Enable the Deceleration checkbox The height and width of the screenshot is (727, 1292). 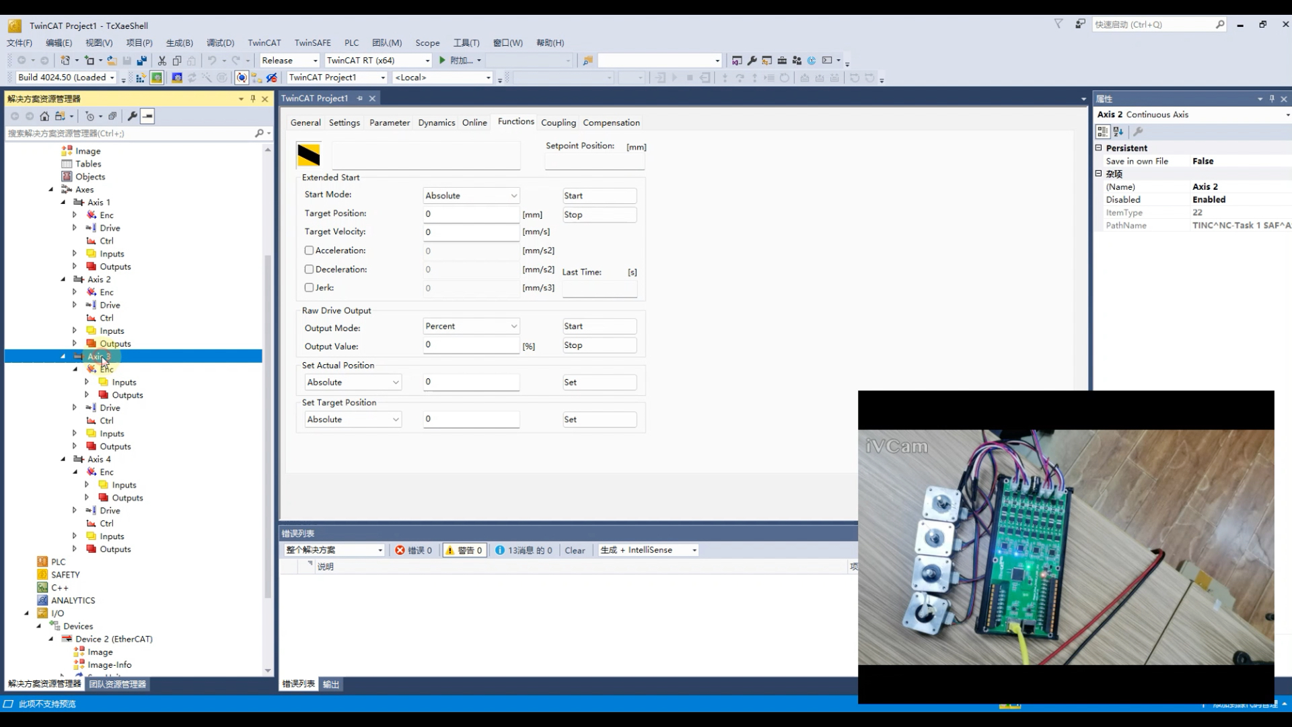tap(309, 269)
